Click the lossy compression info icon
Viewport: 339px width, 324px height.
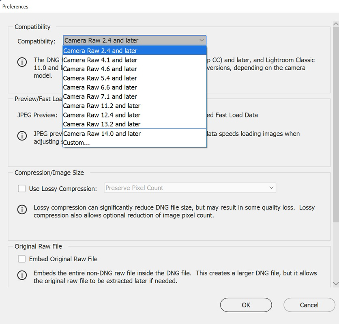[x=22, y=209]
